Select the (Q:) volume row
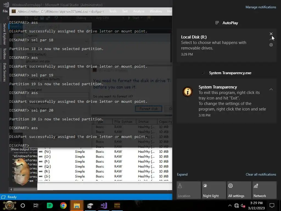281x211 pixels. point(105,166)
